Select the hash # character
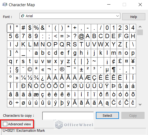The image size is (148, 135). [23, 28]
